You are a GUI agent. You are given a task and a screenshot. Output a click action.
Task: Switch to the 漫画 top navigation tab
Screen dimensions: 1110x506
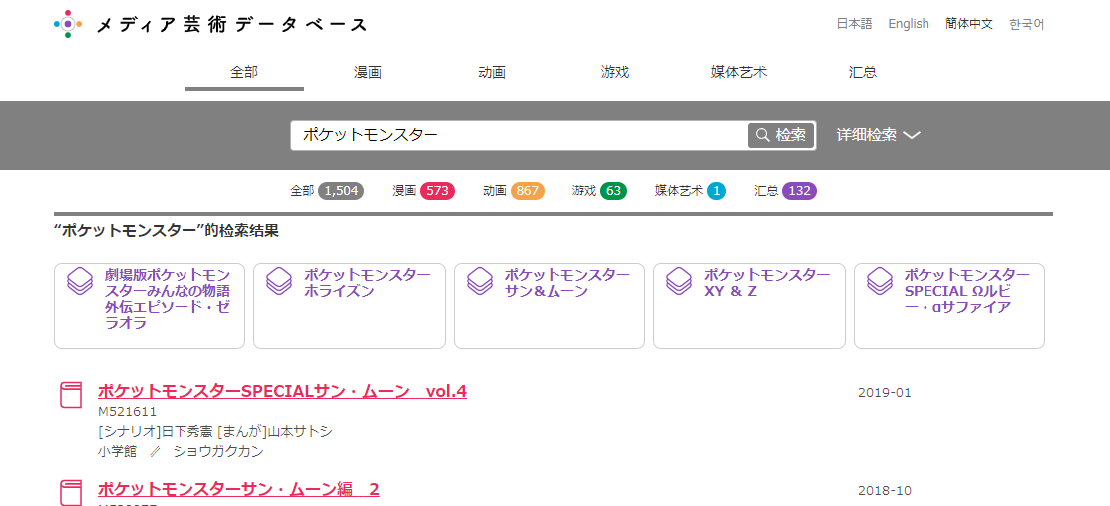[368, 72]
